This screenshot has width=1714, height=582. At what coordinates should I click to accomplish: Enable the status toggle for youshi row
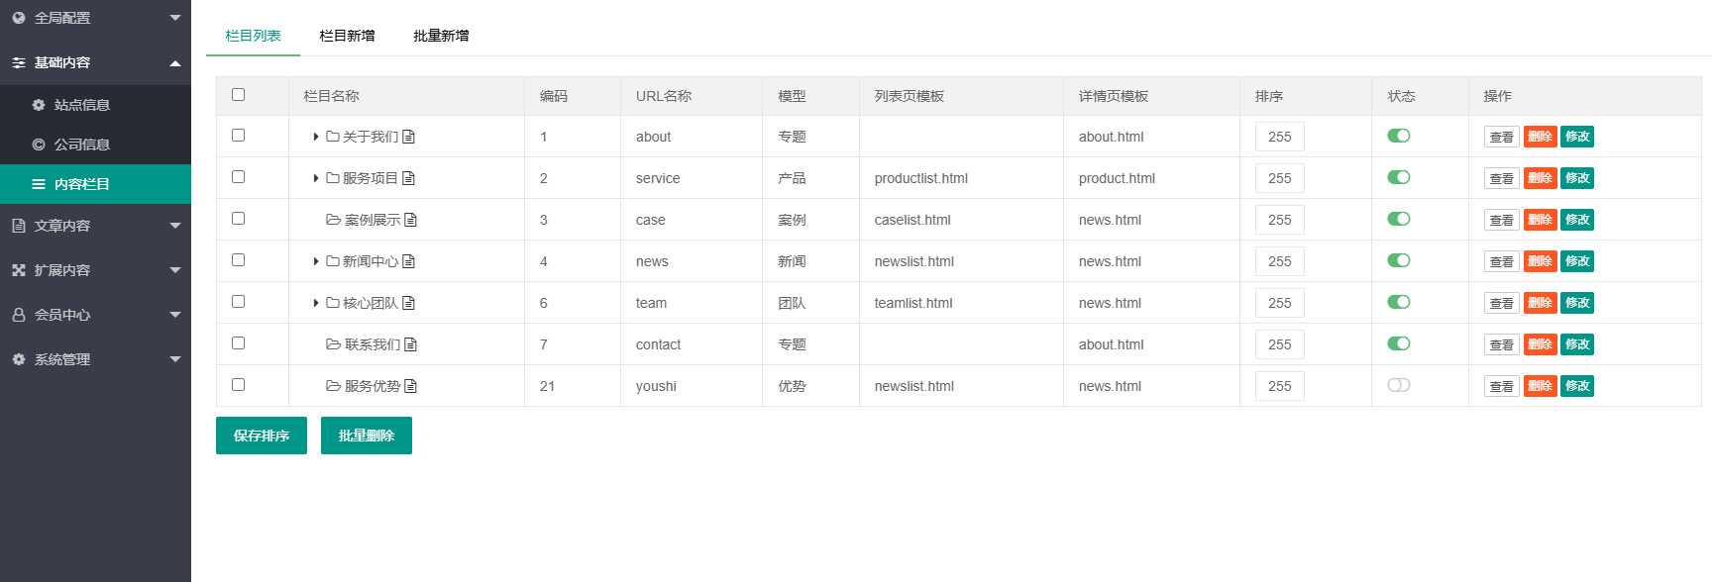click(x=1398, y=385)
